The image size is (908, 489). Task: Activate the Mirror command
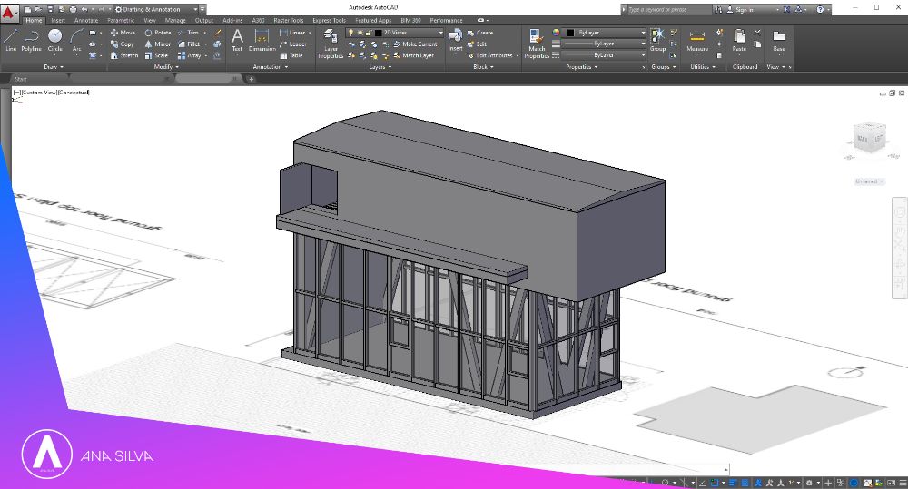pos(157,44)
